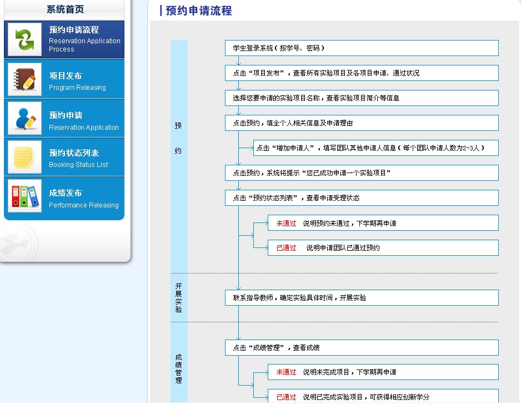
Task: Open the 系统首页 header
Action: point(66,9)
